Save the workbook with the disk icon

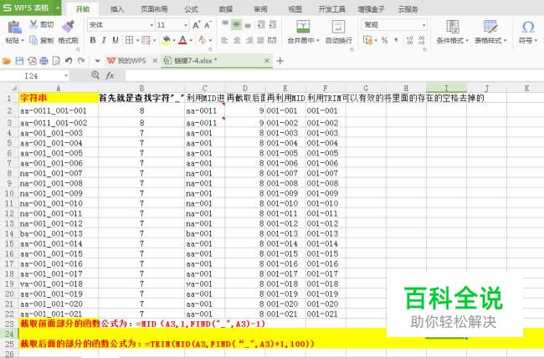point(19,61)
